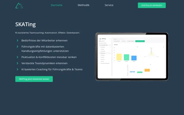Click the tablet dashboard preview image

click(132, 56)
